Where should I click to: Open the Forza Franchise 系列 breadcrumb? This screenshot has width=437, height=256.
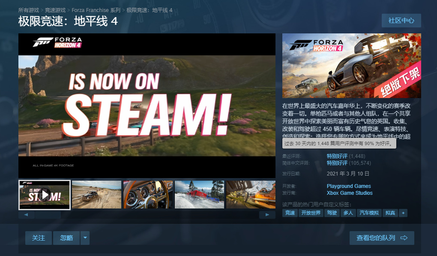tap(96, 10)
